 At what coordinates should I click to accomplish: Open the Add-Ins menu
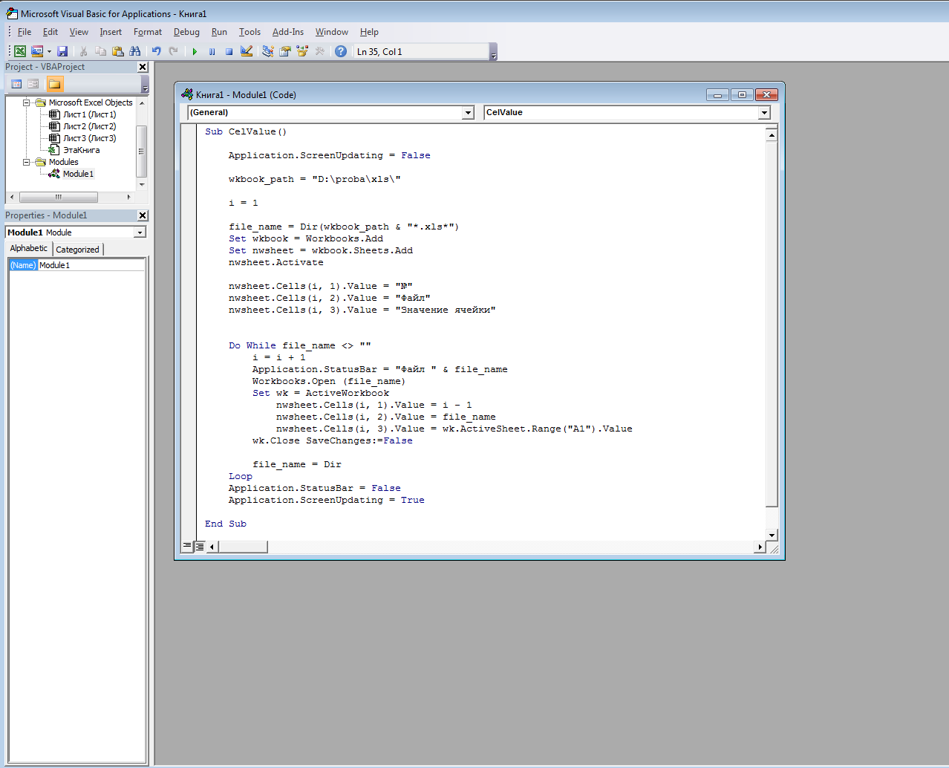pyautogui.click(x=288, y=32)
